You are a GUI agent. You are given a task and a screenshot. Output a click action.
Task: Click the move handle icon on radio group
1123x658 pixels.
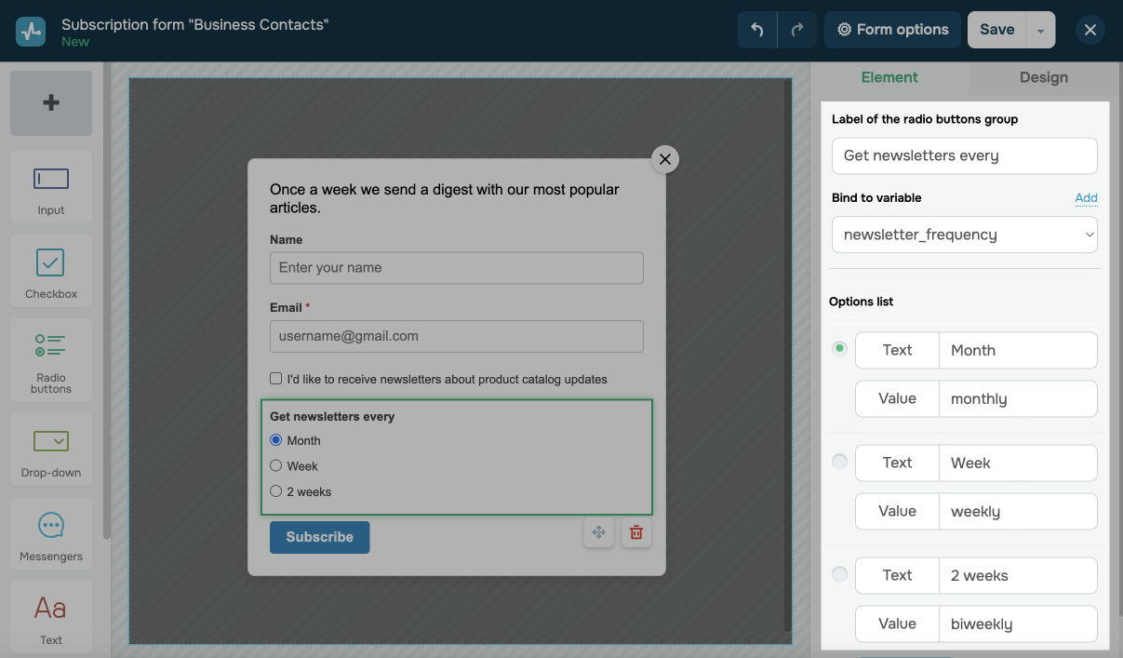pyautogui.click(x=598, y=532)
